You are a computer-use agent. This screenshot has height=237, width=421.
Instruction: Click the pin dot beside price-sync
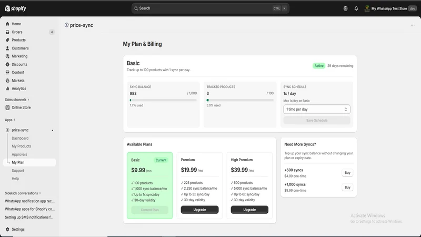tap(52, 130)
